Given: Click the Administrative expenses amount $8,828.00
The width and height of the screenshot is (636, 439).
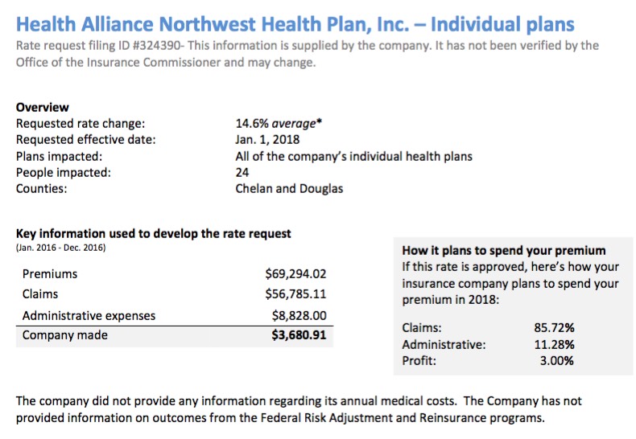Looking at the screenshot, I should coord(299,315).
